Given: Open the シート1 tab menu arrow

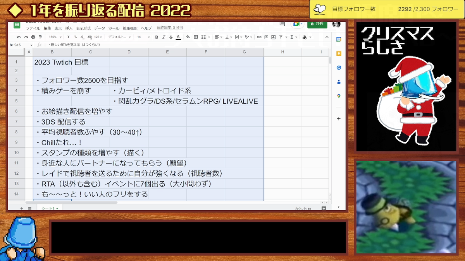Looking at the screenshot, I should tap(57, 208).
